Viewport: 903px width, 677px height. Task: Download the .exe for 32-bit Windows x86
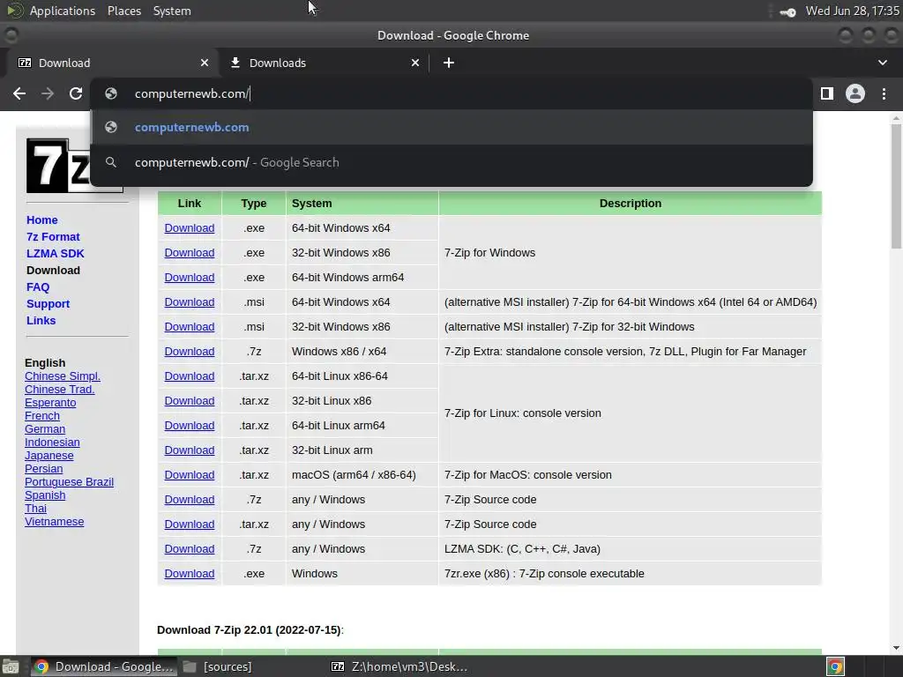pos(190,253)
